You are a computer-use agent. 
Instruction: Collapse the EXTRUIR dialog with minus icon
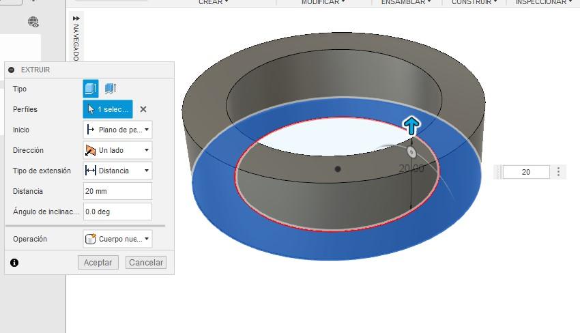12,70
